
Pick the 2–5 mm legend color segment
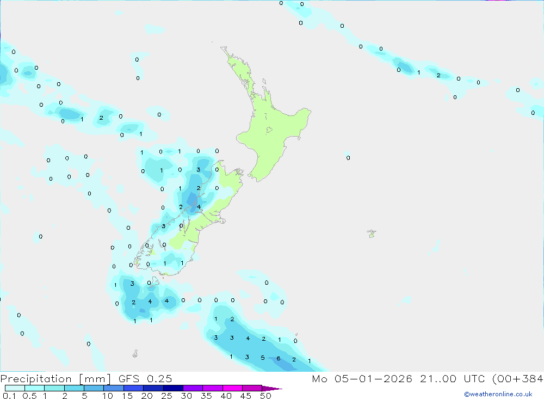click(x=74, y=388)
